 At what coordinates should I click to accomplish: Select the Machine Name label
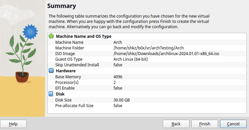69,42
